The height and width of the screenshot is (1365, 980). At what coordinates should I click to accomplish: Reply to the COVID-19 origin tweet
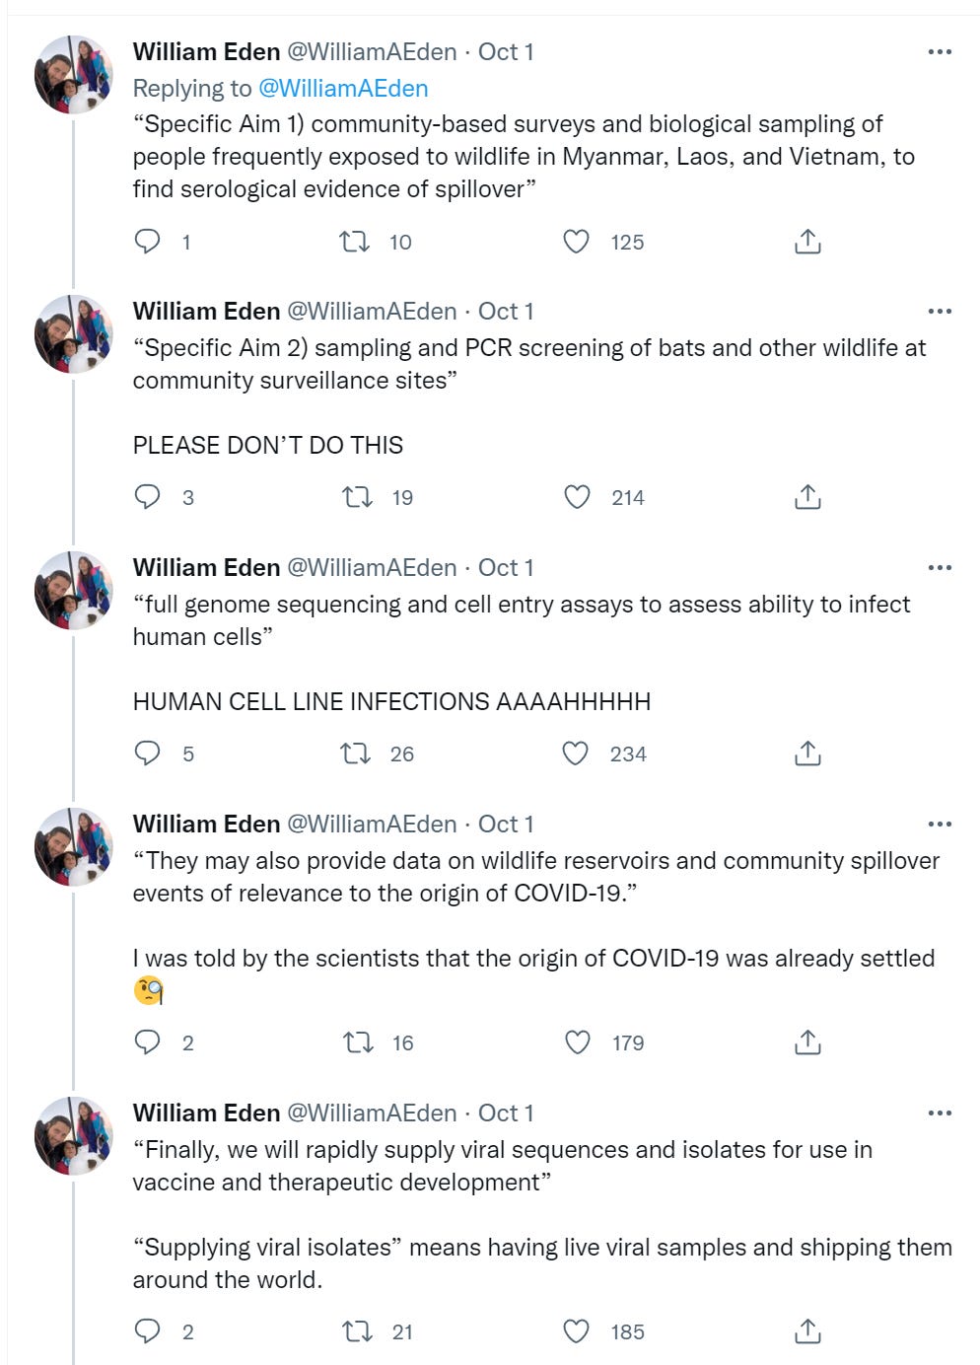(147, 1042)
